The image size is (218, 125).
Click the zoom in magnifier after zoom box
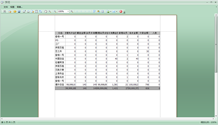click(x=72, y=12)
